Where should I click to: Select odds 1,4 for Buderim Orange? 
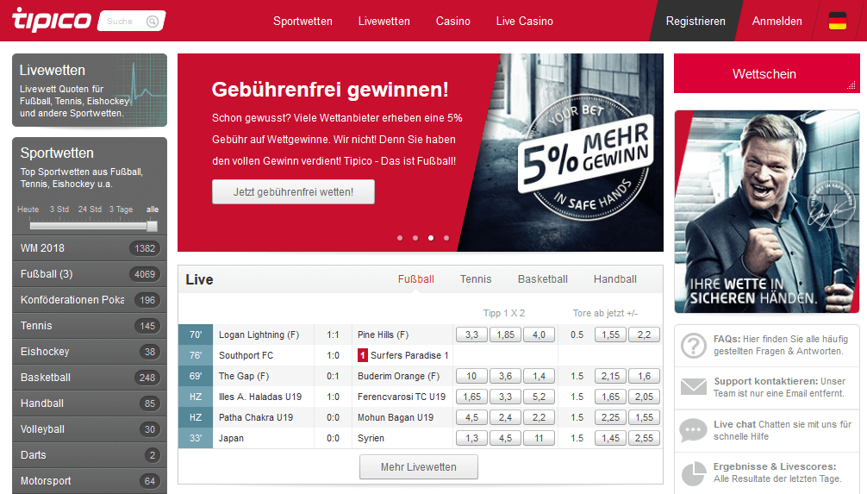pos(540,376)
